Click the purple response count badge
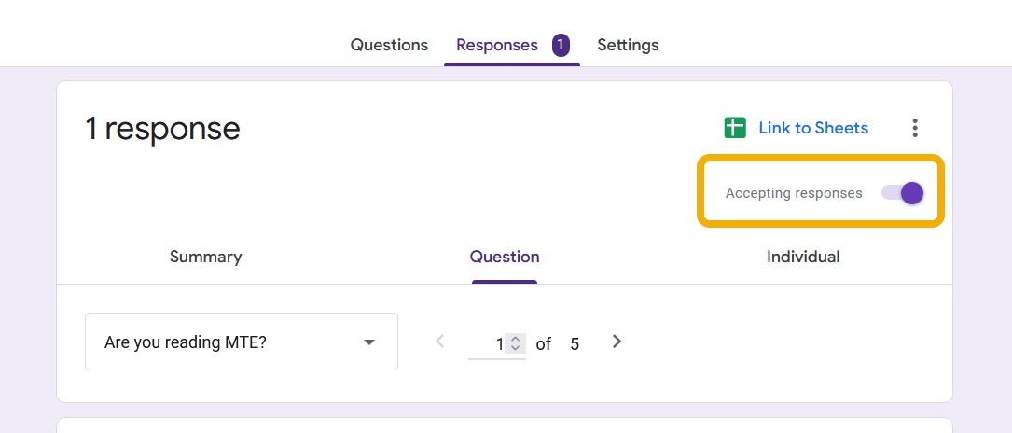The height and width of the screenshot is (433, 1012). coord(561,45)
